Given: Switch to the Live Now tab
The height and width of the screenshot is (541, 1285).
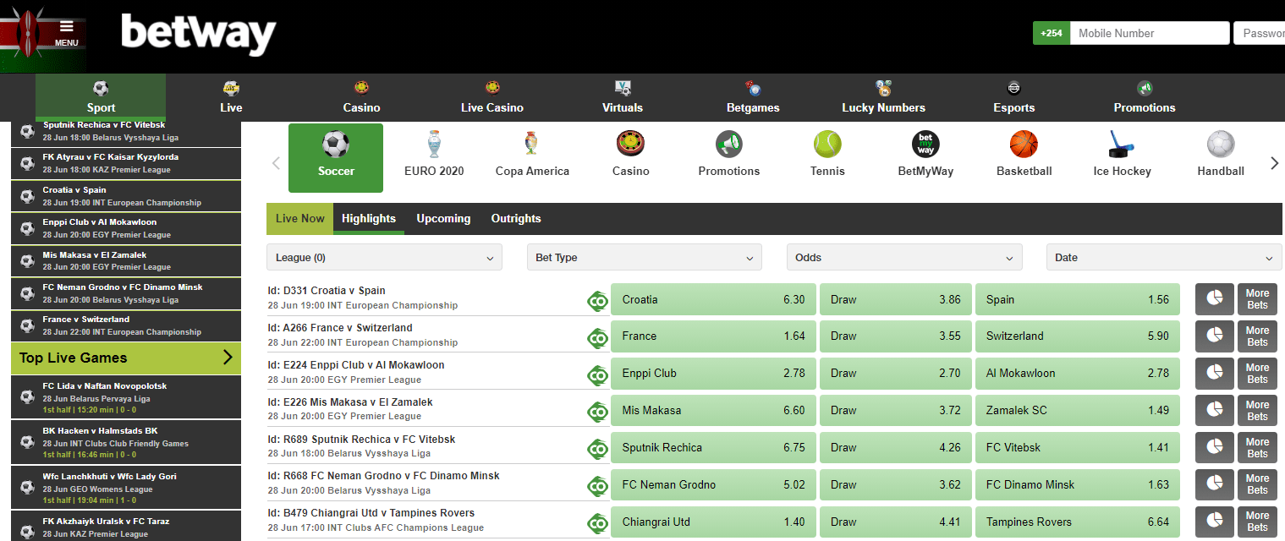Looking at the screenshot, I should pos(299,218).
